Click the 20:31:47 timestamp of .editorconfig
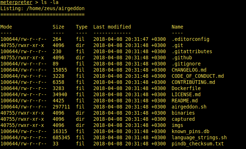Image resolution: width=246 pixels, height=149 pixels. click(137, 39)
